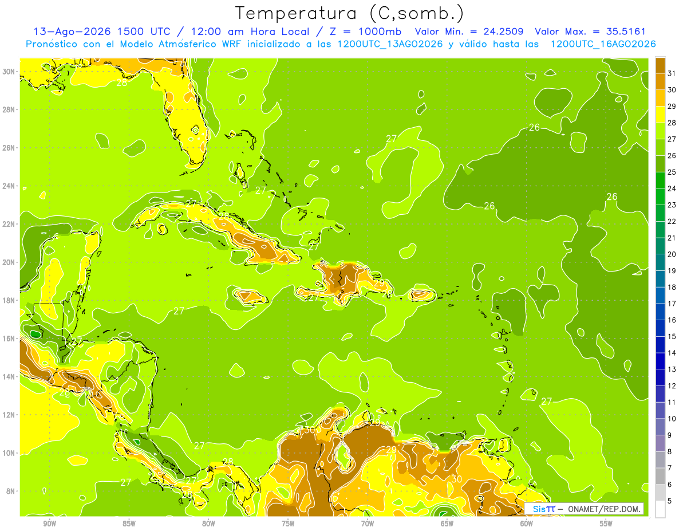Click the title "Temperatura (C,somb.)"
Screen dimensions: 687x531
coord(350,13)
